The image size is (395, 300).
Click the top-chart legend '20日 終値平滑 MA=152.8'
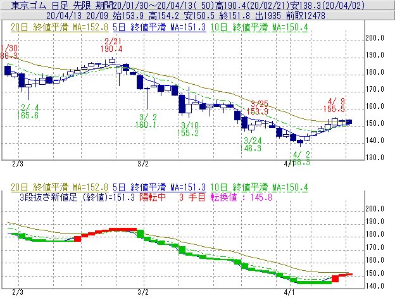60,27
